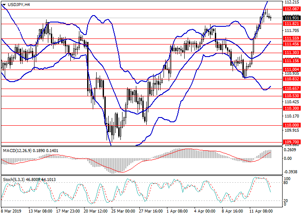Image resolution: width=302 pixels, height=216 pixels.
Task: Click the 111.821 resistance price tag
Action: (x=292, y=24)
